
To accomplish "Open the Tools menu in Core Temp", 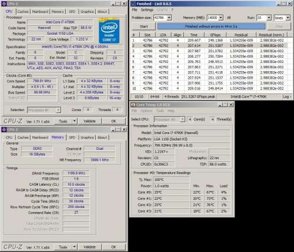I will pyautogui.click(x=160, y=110).
